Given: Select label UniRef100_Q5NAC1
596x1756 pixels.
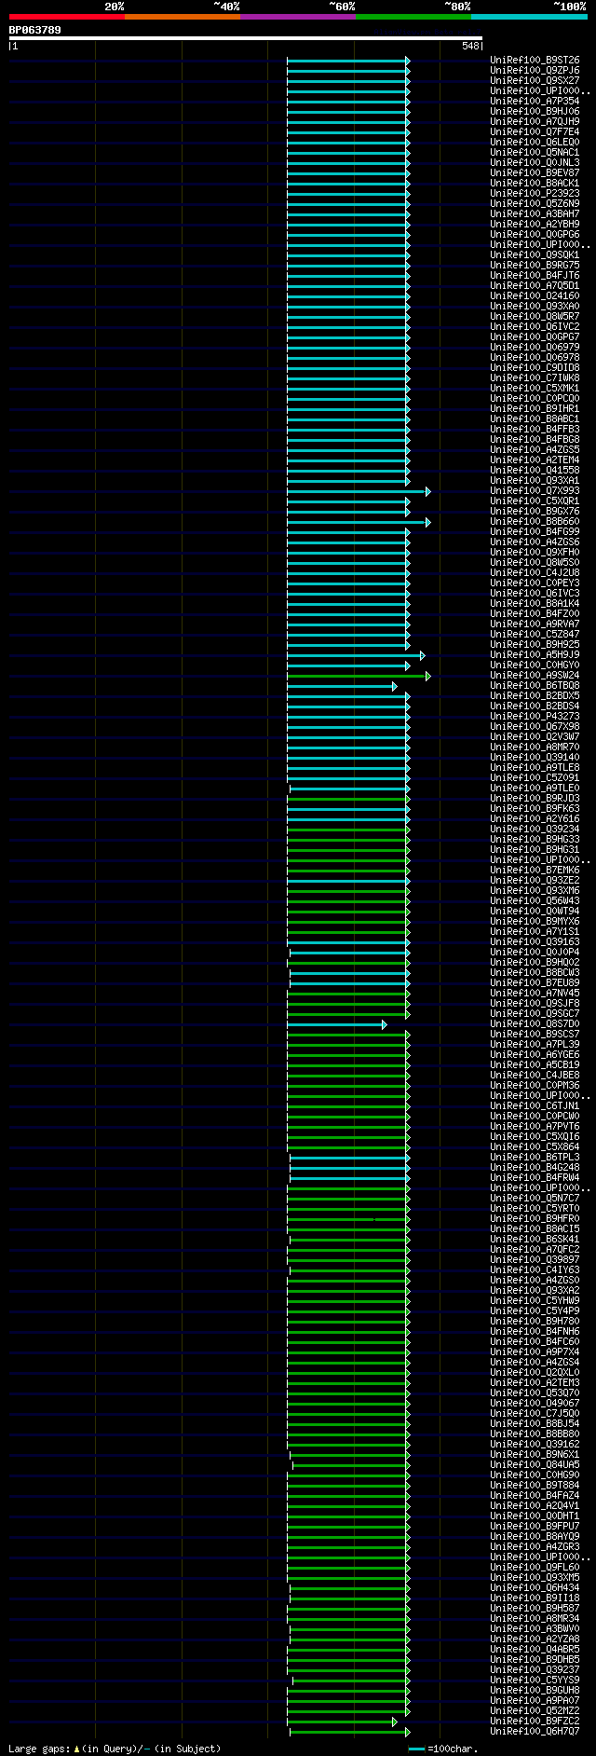Looking at the screenshot, I should pyautogui.click(x=535, y=153).
